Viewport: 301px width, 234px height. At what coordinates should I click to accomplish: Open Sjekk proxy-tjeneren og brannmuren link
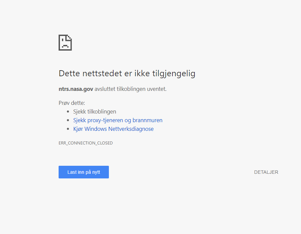tap(118, 120)
